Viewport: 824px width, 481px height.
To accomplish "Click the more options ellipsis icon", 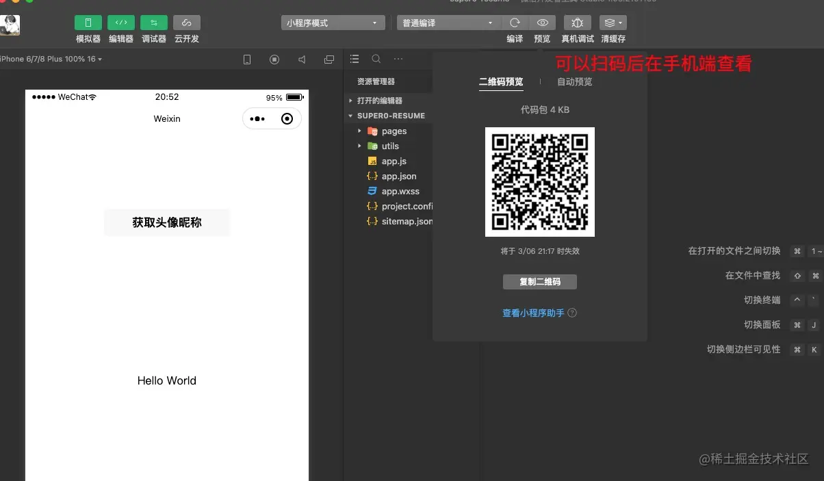I will [398, 60].
